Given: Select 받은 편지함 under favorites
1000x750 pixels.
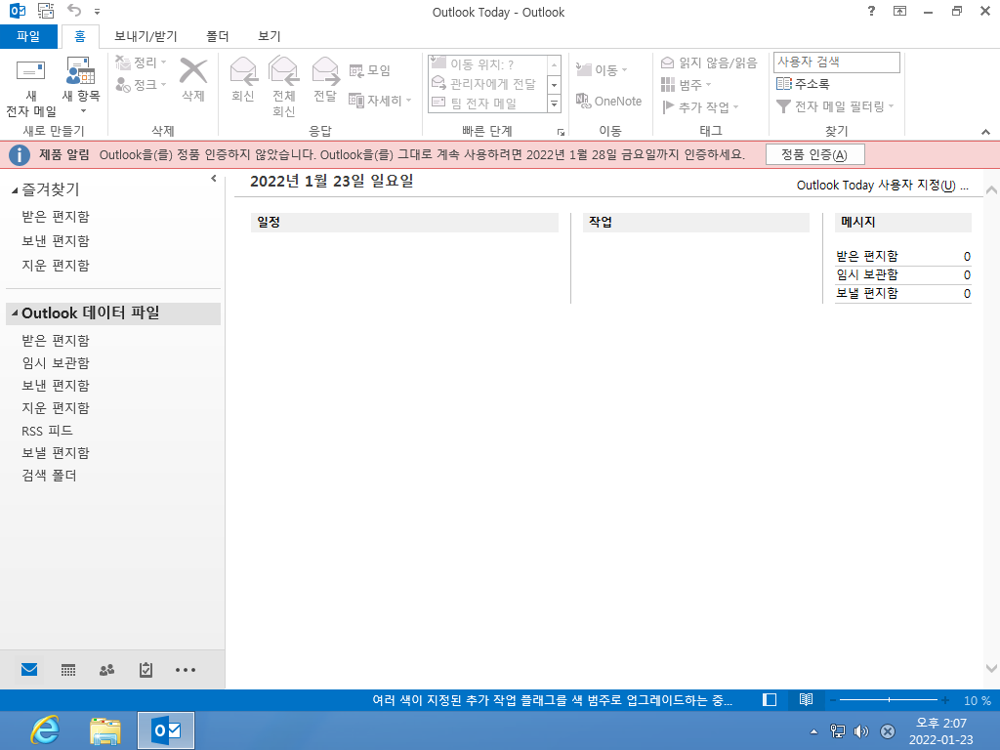Looking at the screenshot, I should (56, 216).
